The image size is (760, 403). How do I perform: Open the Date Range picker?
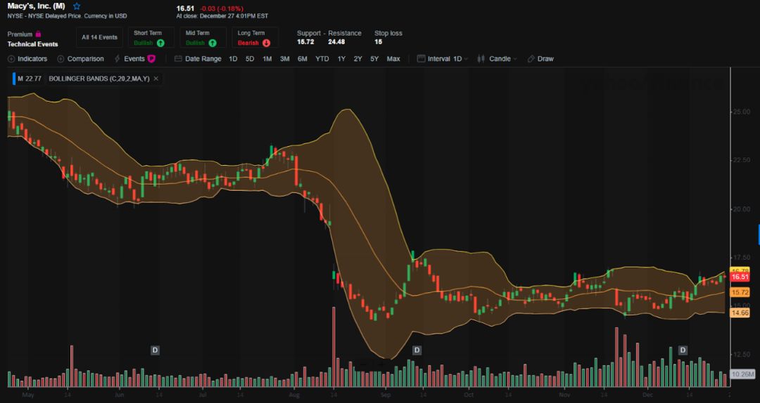click(x=198, y=59)
